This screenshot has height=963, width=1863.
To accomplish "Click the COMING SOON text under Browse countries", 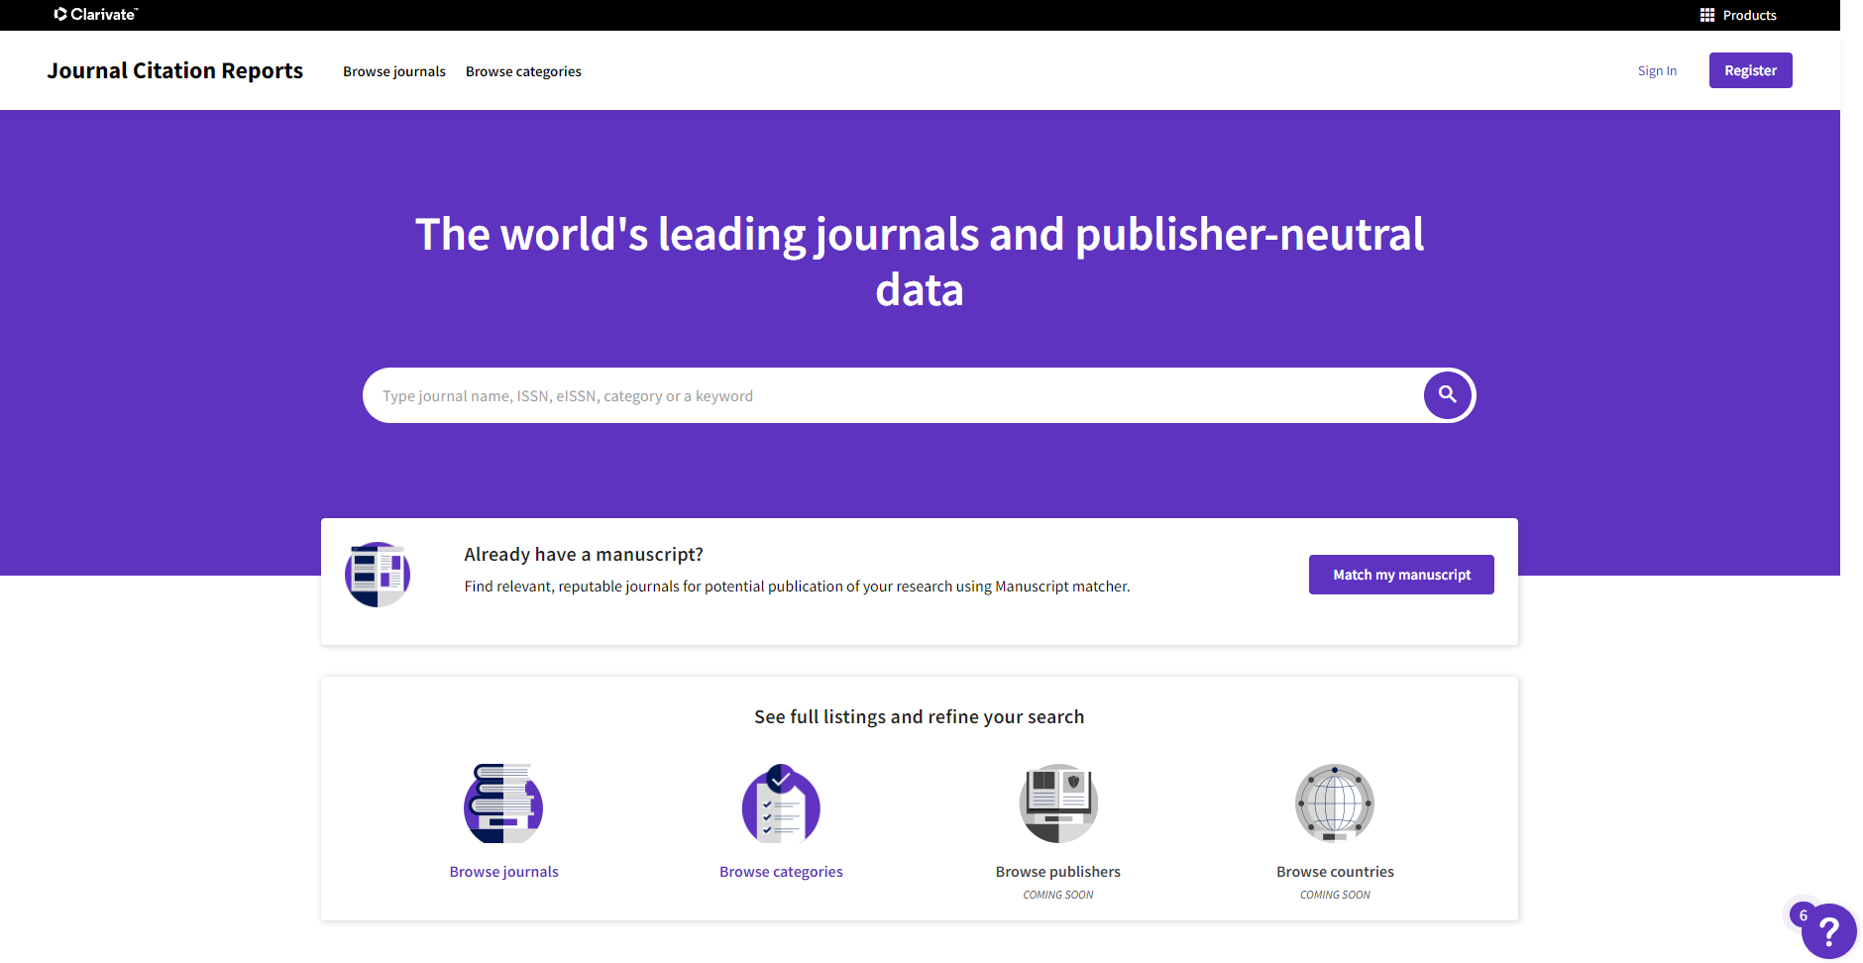I will pos(1335,895).
